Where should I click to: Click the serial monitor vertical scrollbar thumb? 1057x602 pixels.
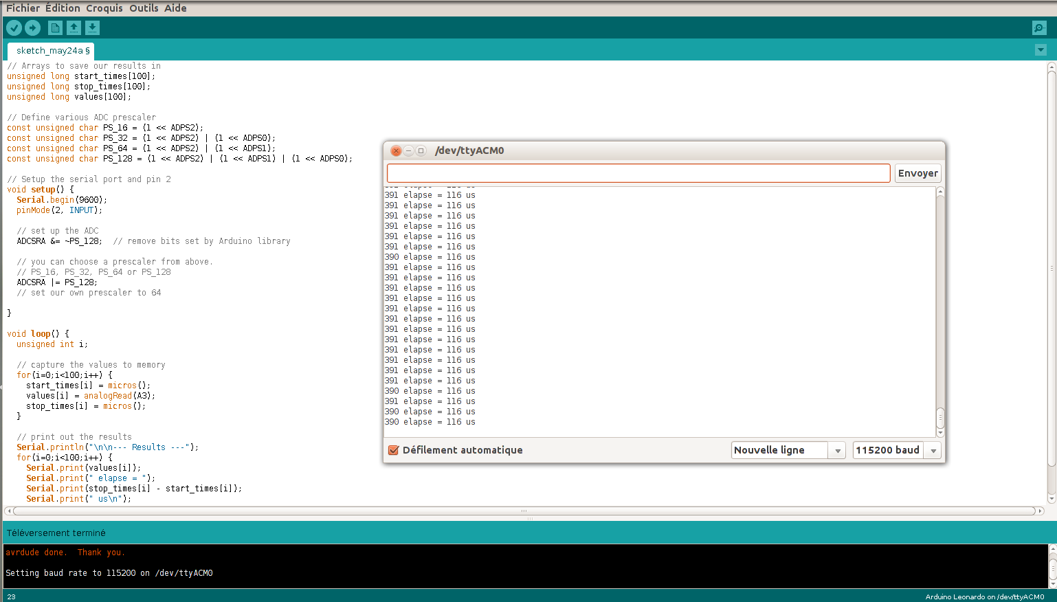pos(940,417)
